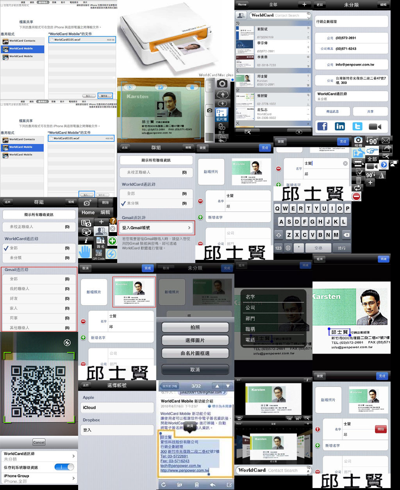This screenshot has width=400, height=490.
Task: Expand the iPhone Group row chevron
Action: point(73,478)
